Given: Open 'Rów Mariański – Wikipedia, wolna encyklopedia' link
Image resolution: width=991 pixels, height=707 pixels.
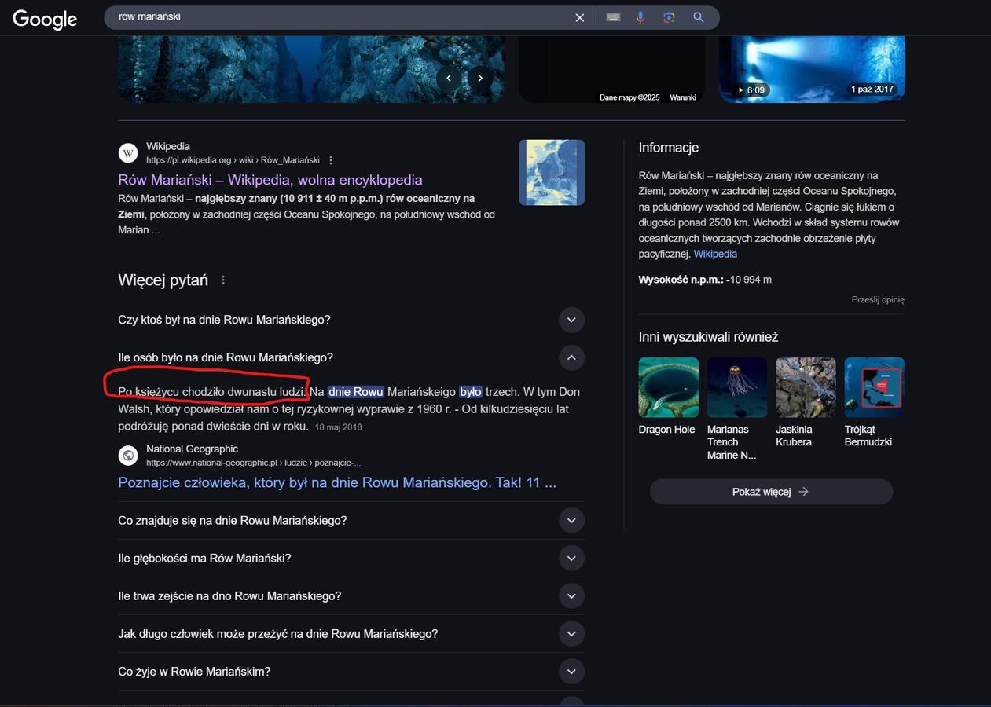Looking at the screenshot, I should [270, 180].
